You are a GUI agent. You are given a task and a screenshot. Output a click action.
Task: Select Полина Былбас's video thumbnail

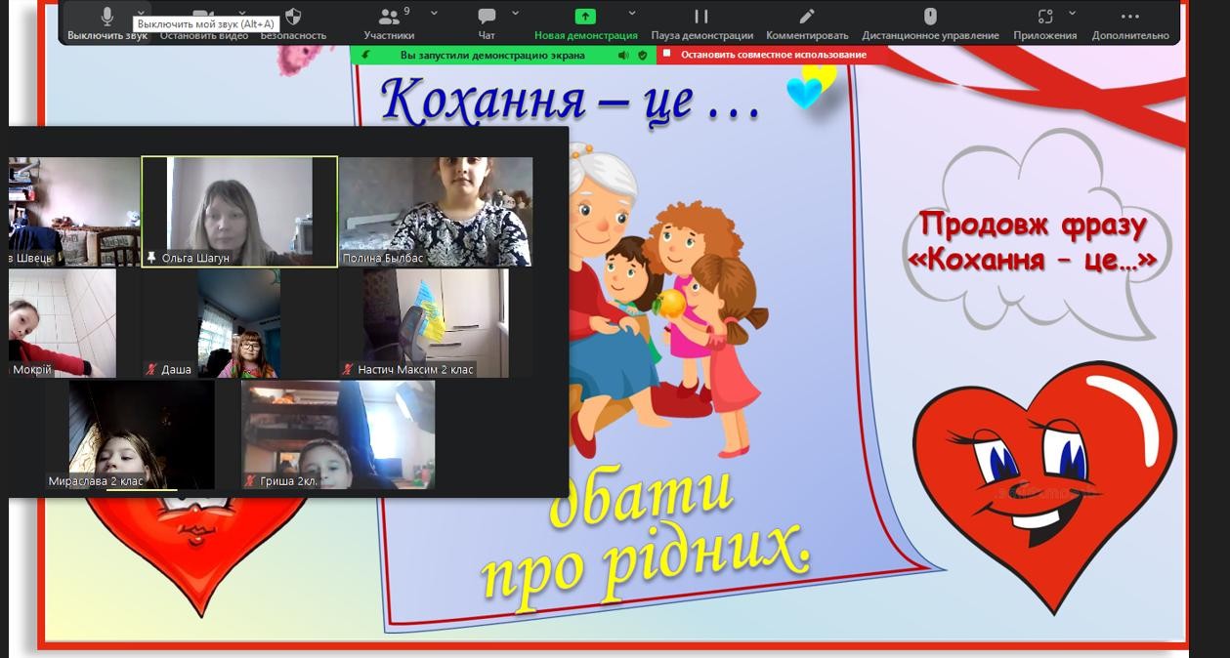click(x=436, y=211)
